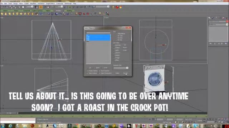This screenshot has width=229, height=128.
Task: Open the Motion command panel tab
Action: pos(220,18)
